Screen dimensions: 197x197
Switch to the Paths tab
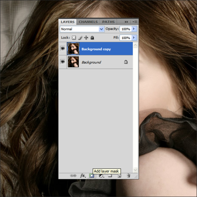(x=108, y=22)
